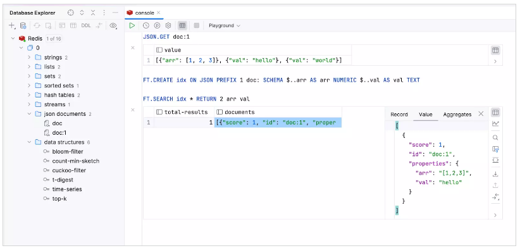
Task: Click the Refresh icon in Database Explorer
Action: pyautogui.click(x=37, y=25)
